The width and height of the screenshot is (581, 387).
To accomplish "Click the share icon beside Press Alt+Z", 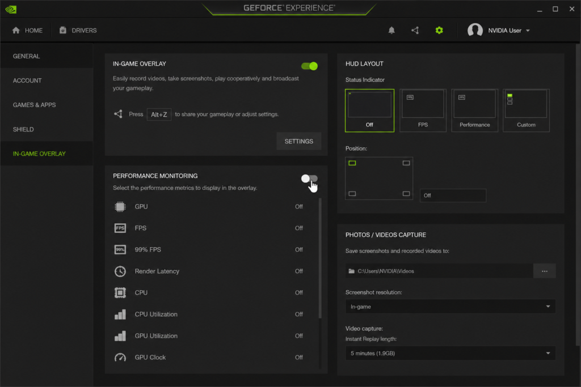I will point(118,114).
